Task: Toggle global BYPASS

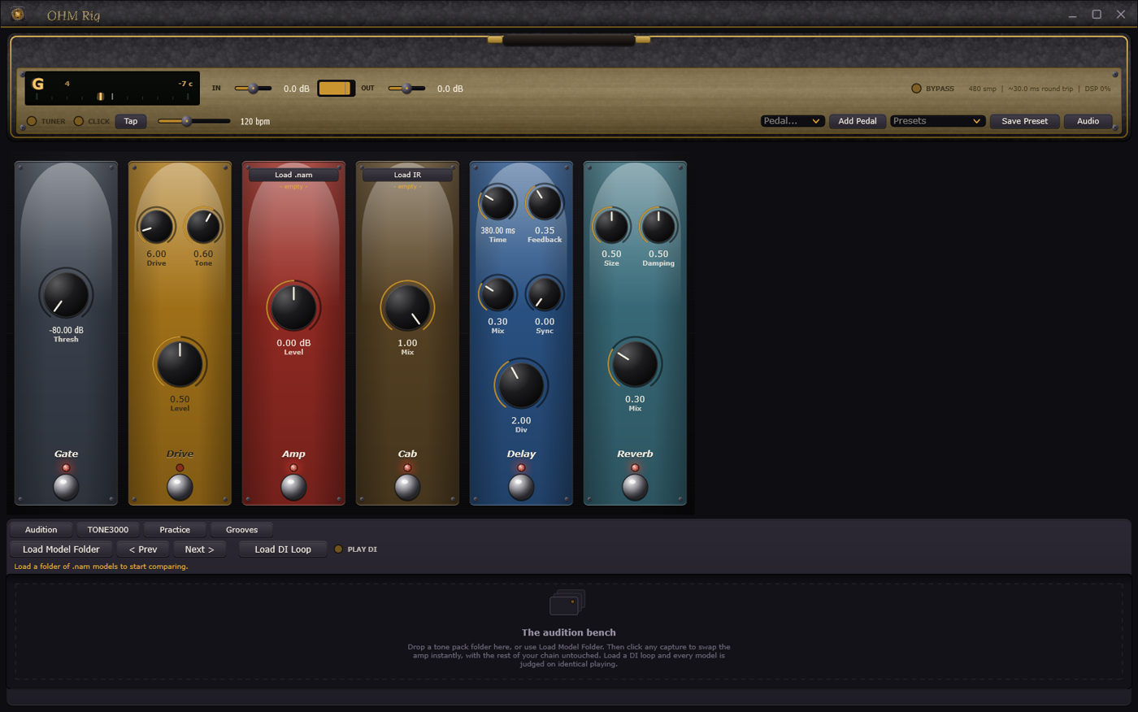Action: pyautogui.click(x=932, y=89)
